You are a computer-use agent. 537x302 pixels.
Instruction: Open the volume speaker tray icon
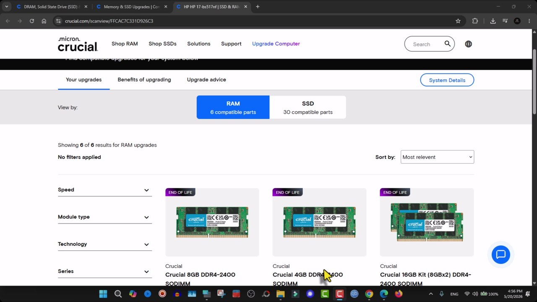pos(475,294)
